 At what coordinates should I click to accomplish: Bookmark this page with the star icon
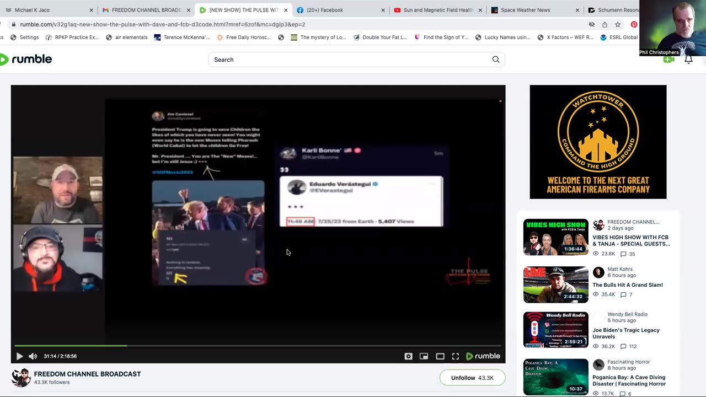tap(618, 24)
